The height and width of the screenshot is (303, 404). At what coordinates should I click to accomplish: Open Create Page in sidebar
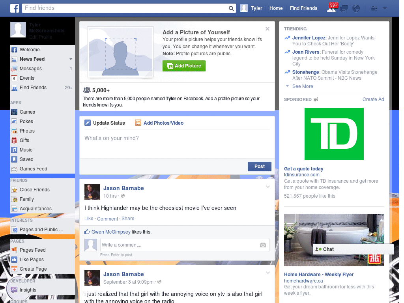click(x=43, y=269)
